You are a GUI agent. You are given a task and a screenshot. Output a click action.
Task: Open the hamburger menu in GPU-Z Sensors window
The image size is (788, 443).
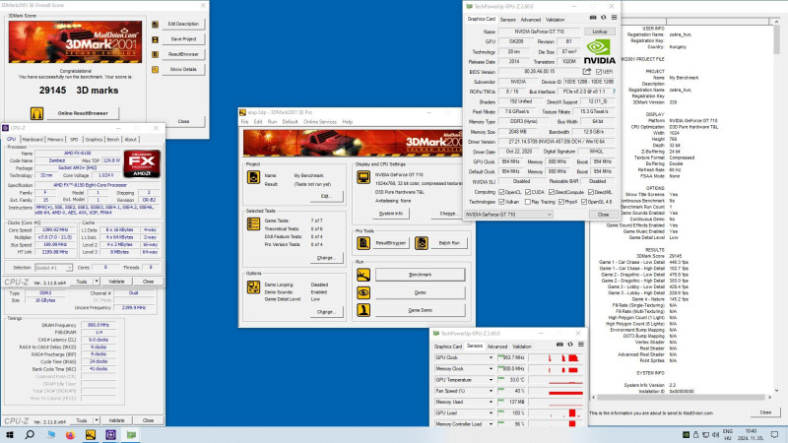[x=581, y=345]
